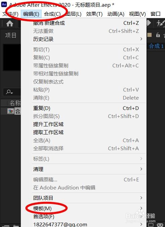Viewport: 165px width, 227px height.
Task: Click the Home icon in the toolbar
Action: pyautogui.click(x=10, y=23)
